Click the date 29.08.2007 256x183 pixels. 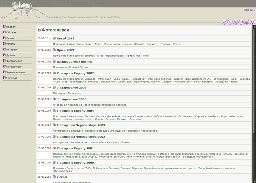pos(44,73)
